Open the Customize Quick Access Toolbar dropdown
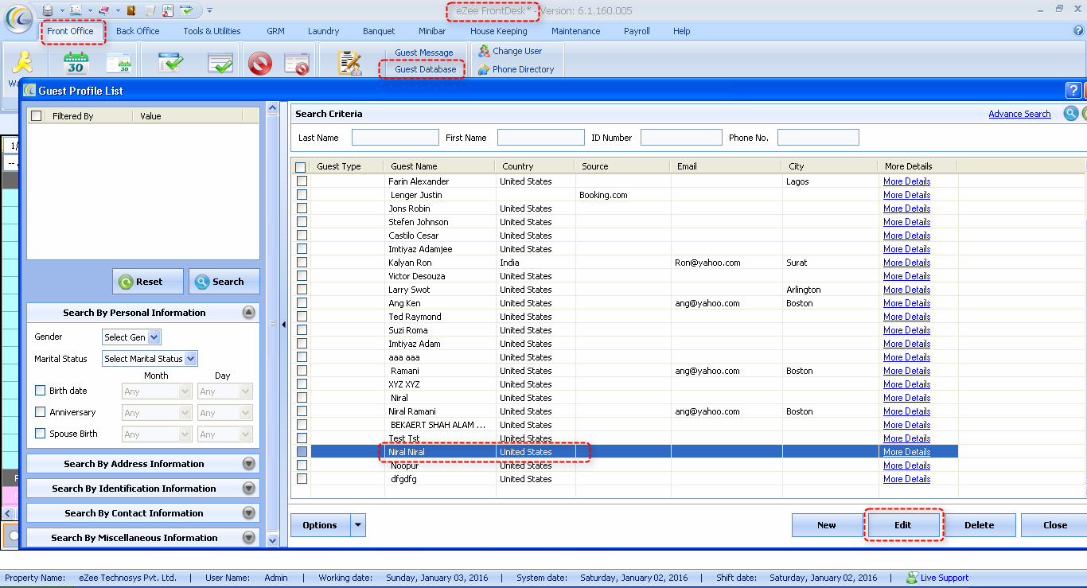Viewport: 1087px width, 588px height. (x=209, y=10)
